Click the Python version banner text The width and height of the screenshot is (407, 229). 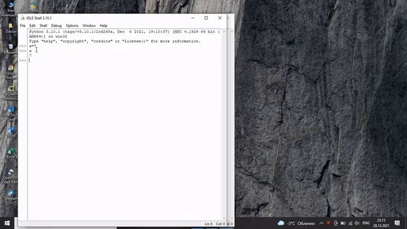[x=125, y=34]
